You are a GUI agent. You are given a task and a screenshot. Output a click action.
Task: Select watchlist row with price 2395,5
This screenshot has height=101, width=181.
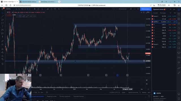164,25
